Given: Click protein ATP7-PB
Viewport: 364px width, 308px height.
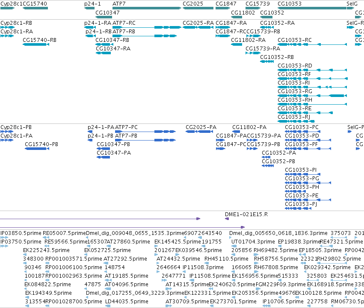Looking at the screenshot, I should coord(145,140).
